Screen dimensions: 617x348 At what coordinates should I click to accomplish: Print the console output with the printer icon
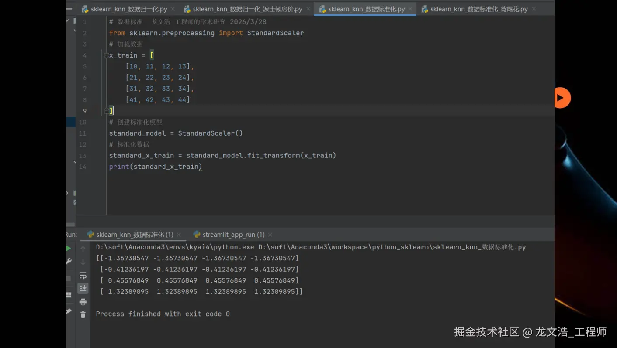pos(83,302)
